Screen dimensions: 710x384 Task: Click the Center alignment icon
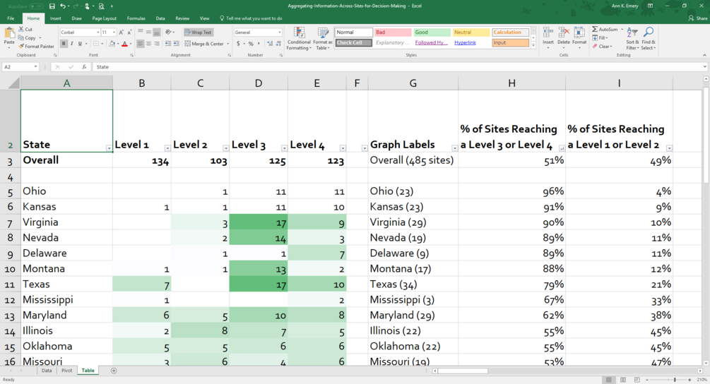click(148, 44)
